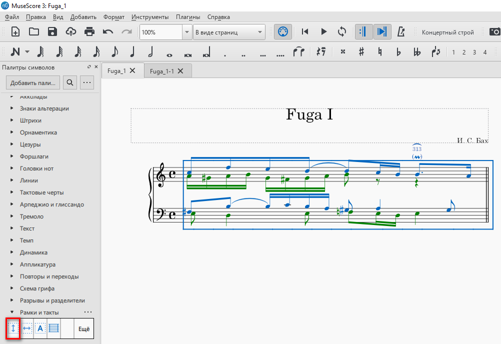Image resolution: width=501 pixels, height=344 pixels.
Task: Apply natural accidental
Action: coord(380,51)
